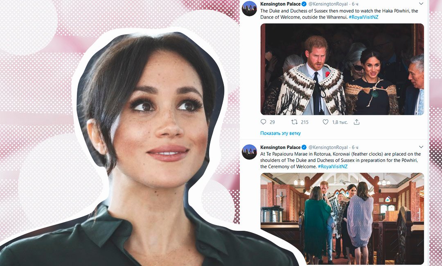Click the second tweet's 6 ч timestamp
Viewport: 442px width, 266px height.
pyautogui.click(x=355, y=147)
